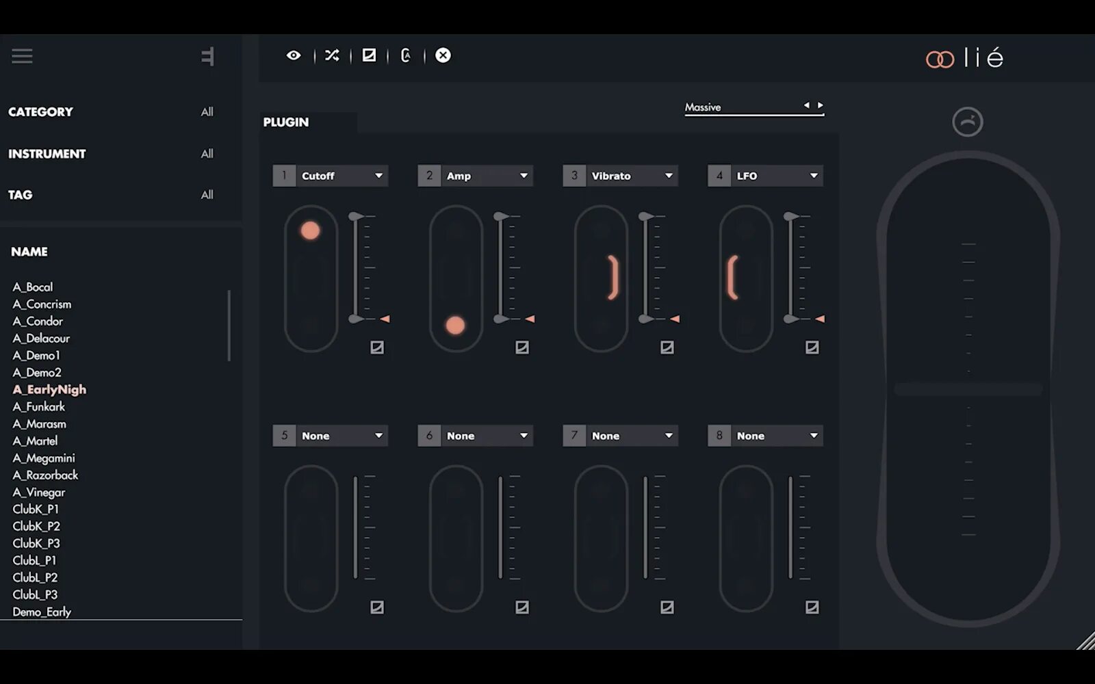1095x684 pixels.
Task: Open slot 6 None dropdown
Action: point(476,436)
